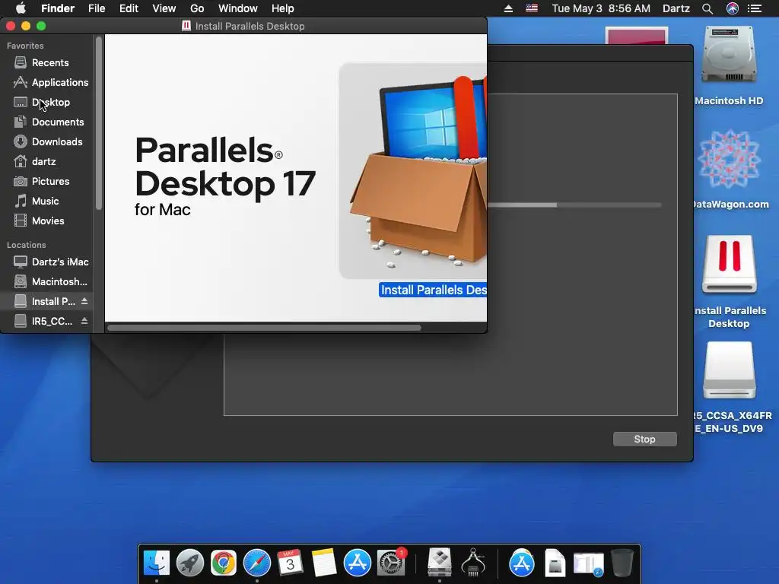Open Calendar from the Dock
The width and height of the screenshot is (779, 584).
pyautogui.click(x=290, y=563)
